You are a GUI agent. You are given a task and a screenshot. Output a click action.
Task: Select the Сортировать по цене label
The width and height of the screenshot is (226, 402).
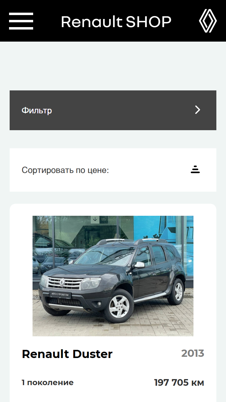(x=65, y=170)
